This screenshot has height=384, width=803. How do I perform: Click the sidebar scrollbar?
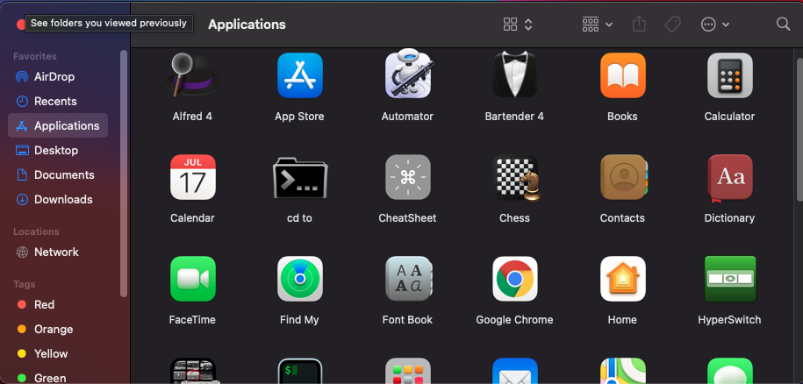click(x=124, y=174)
